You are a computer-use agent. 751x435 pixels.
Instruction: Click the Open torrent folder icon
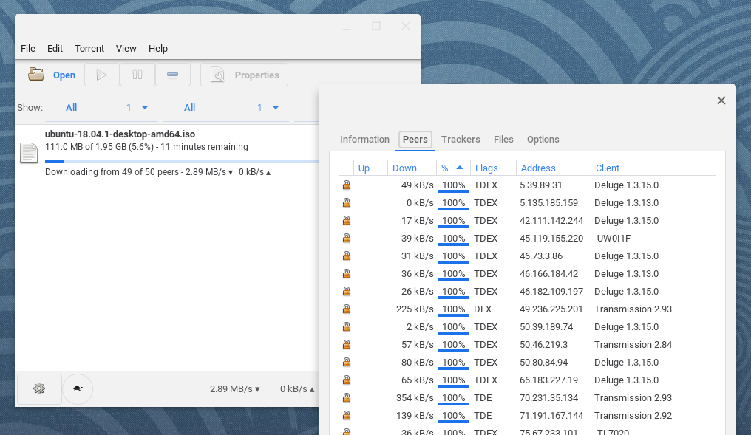tap(36, 75)
